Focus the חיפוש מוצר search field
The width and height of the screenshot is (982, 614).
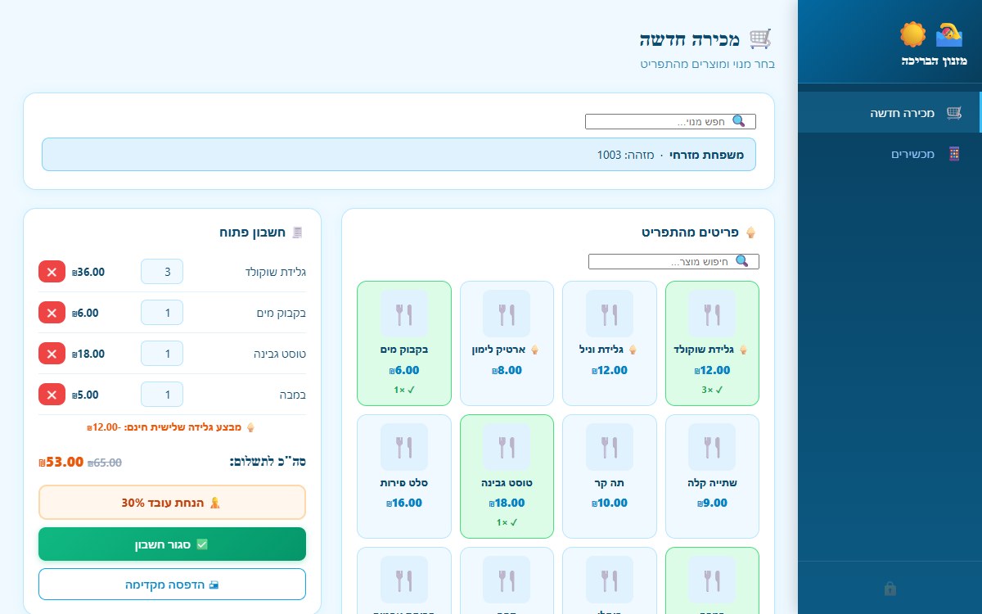[x=673, y=261]
